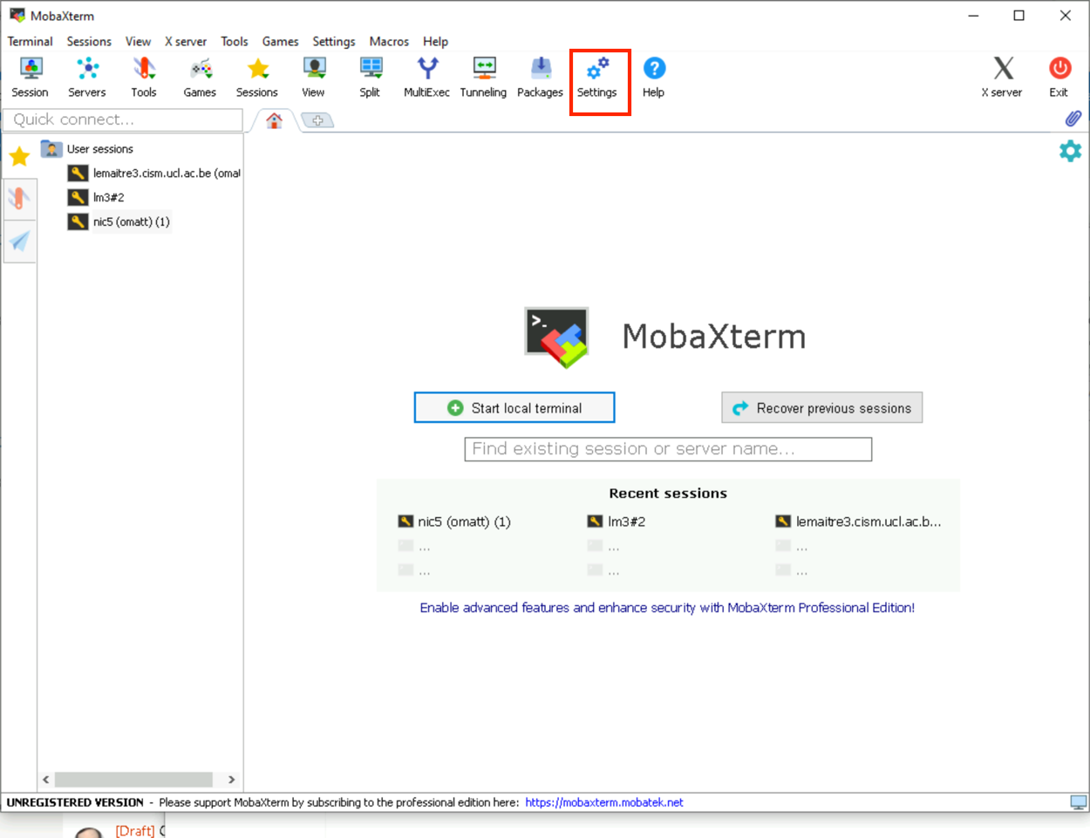Open a new tab with plus tab

point(318,120)
